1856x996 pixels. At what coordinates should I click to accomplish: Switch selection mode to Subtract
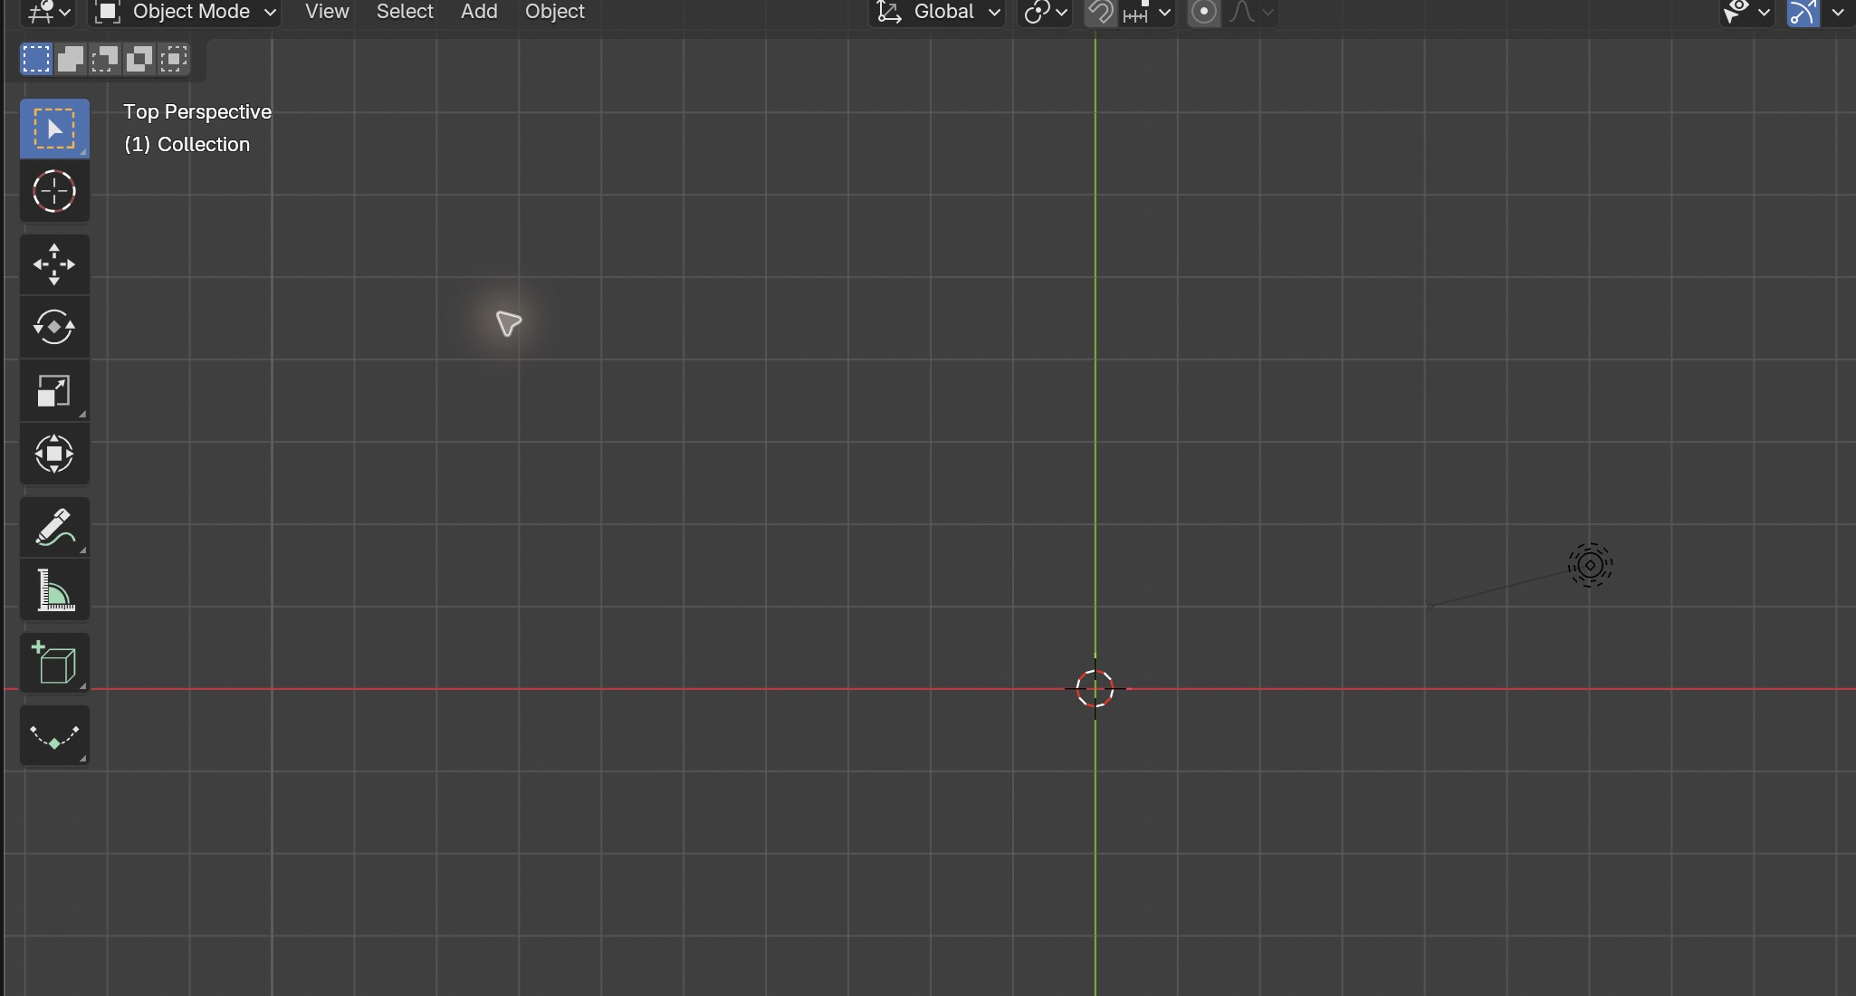tap(105, 59)
